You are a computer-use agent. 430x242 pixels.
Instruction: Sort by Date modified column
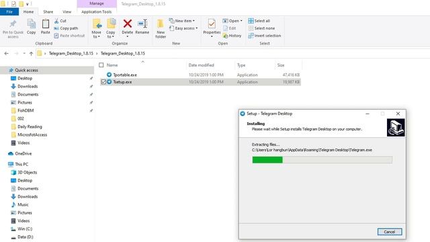[202, 65]
